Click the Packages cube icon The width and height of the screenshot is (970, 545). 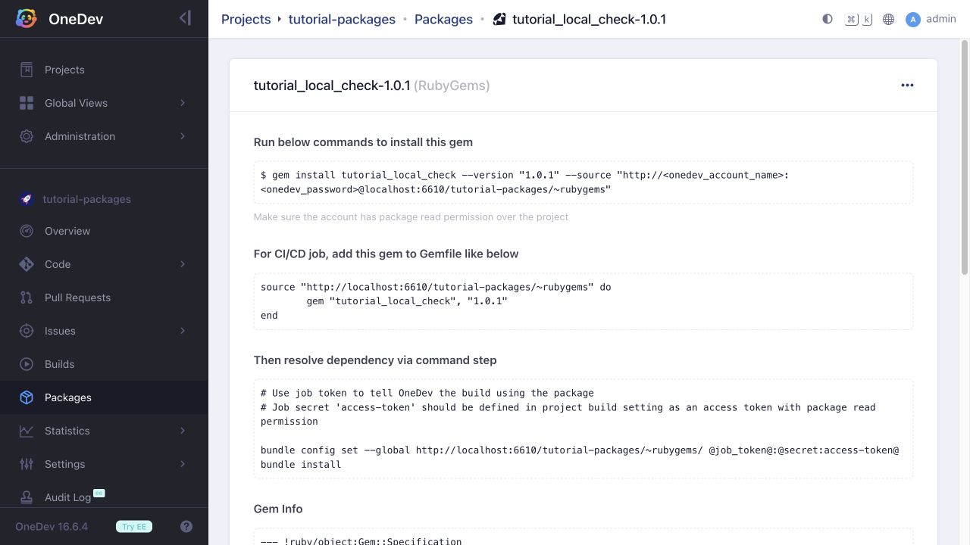(27, 397)
